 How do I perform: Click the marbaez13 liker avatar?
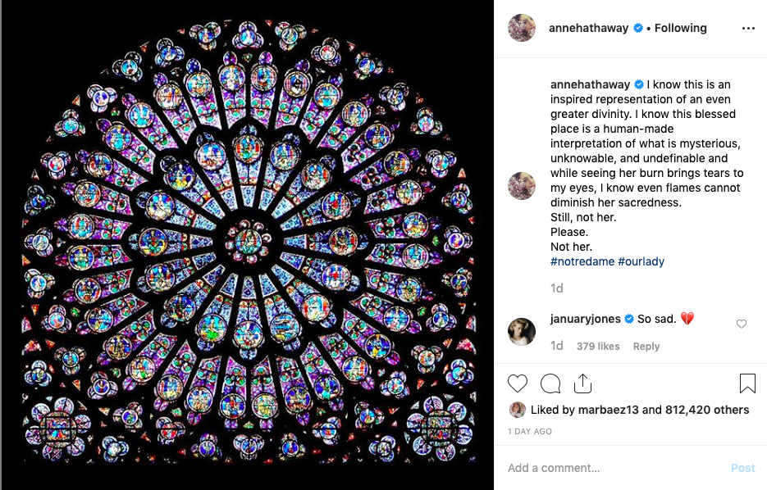(x=517, y=410)
